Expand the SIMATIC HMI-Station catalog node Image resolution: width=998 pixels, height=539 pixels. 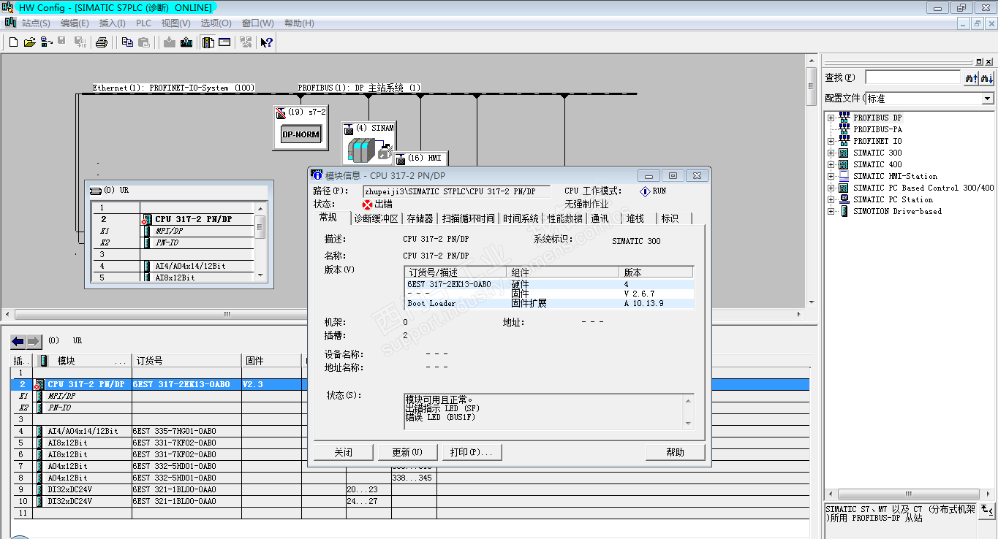831,176
